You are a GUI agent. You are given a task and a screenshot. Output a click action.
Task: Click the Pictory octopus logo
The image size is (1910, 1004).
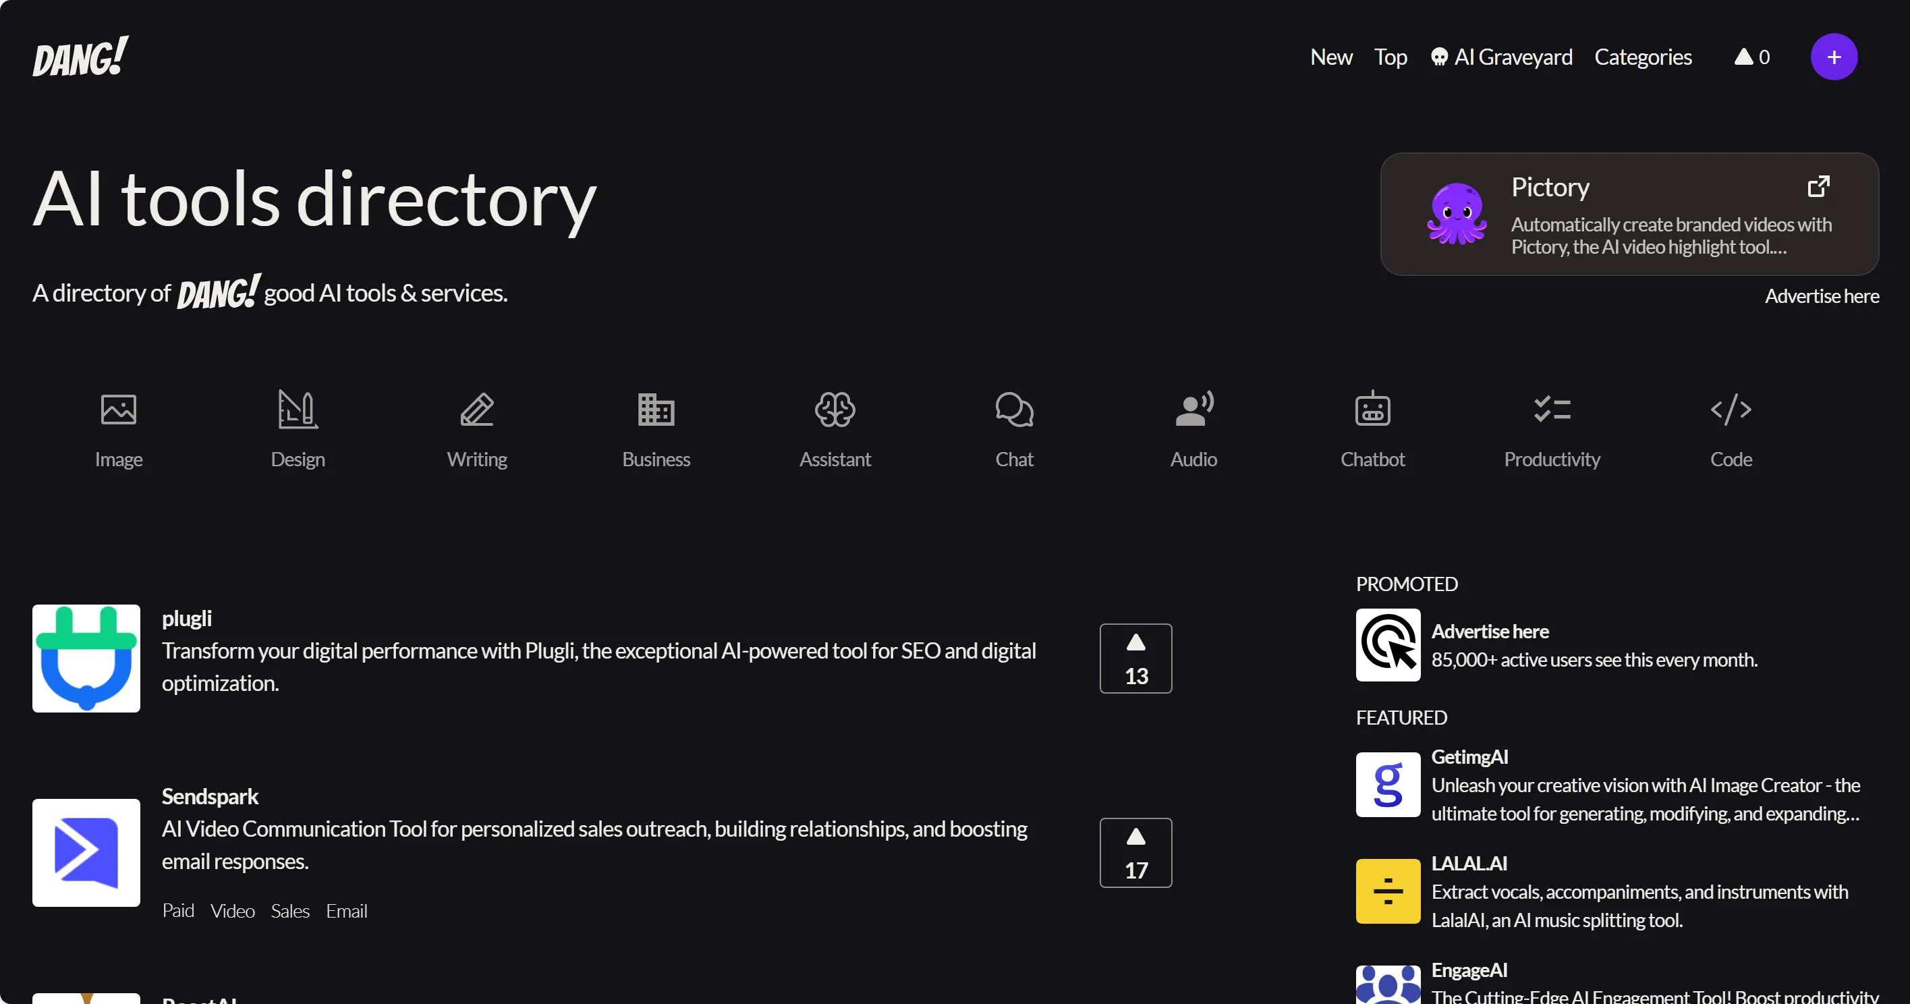(x=1457, y=214)
